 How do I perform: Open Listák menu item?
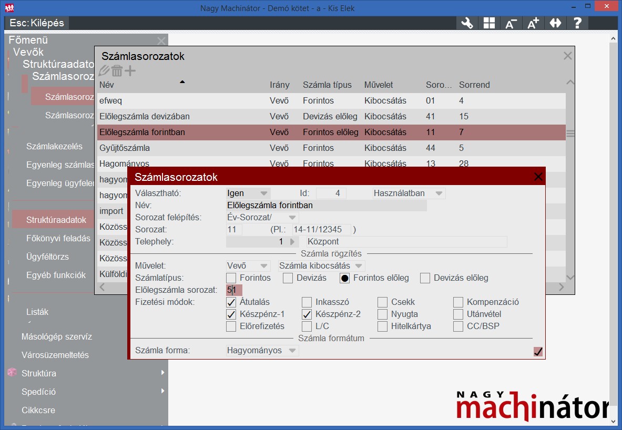pos(37,312)
